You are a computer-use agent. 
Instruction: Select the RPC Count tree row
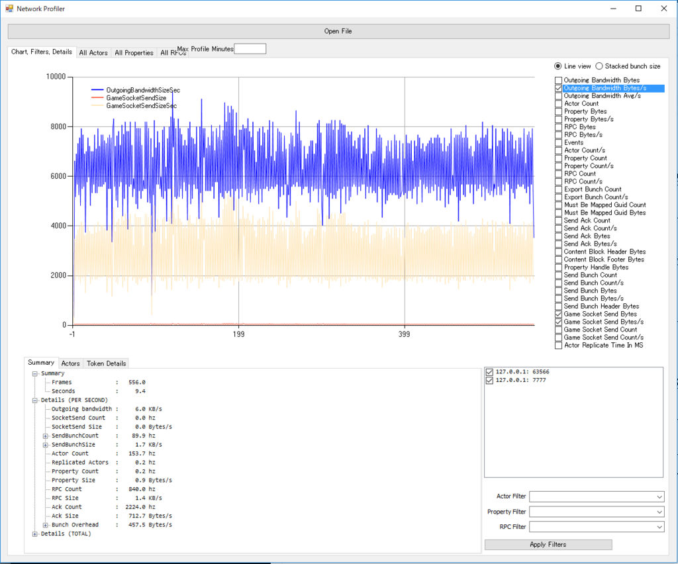103,489
